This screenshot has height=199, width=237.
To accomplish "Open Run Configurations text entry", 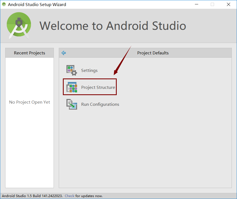I will [x=100, y=104].
